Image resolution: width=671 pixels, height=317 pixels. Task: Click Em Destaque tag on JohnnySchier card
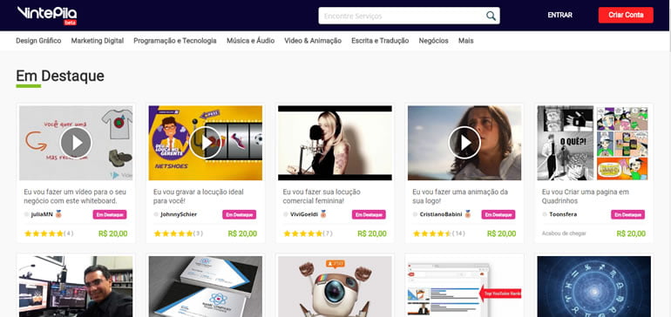240,214
